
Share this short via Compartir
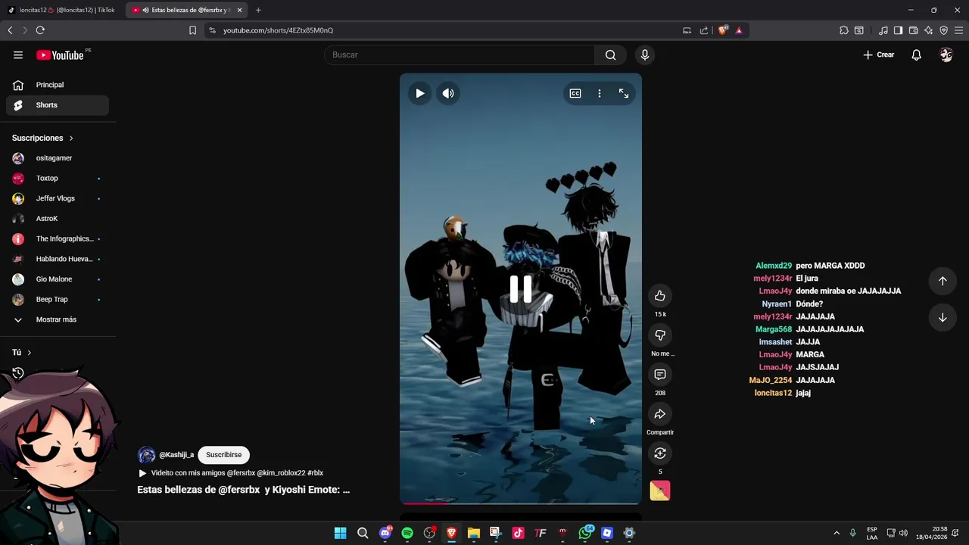[x=660, y=414]
